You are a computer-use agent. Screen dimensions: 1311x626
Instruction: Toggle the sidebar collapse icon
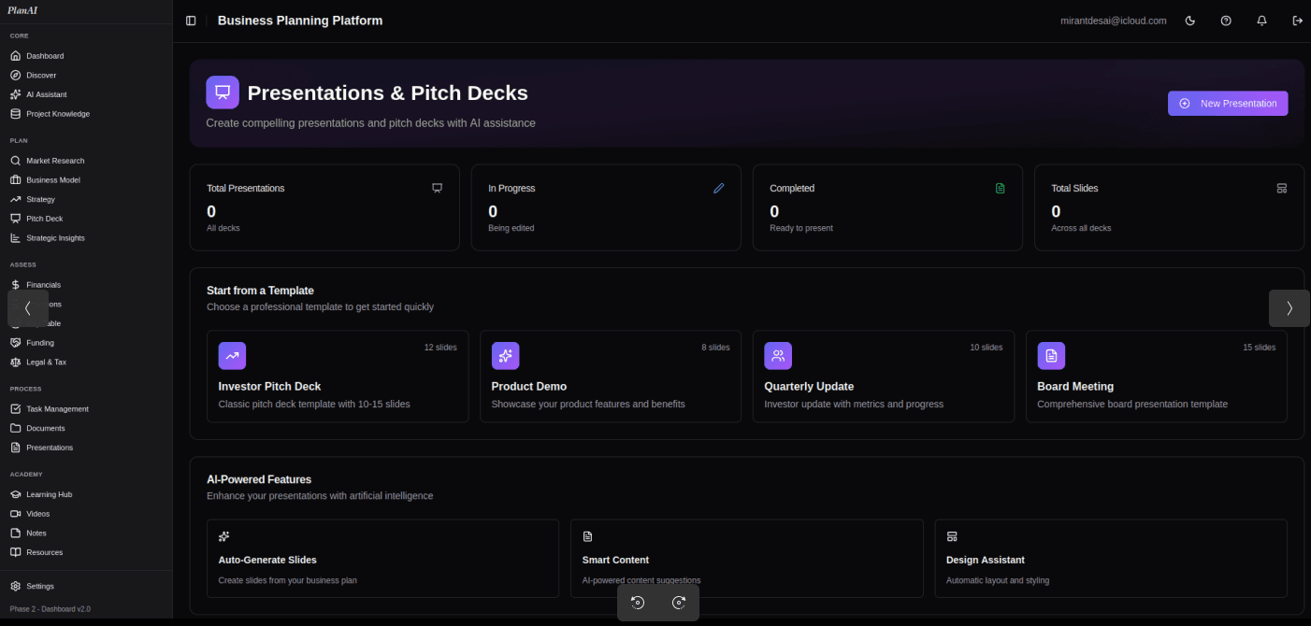click(x=191, y=21)
